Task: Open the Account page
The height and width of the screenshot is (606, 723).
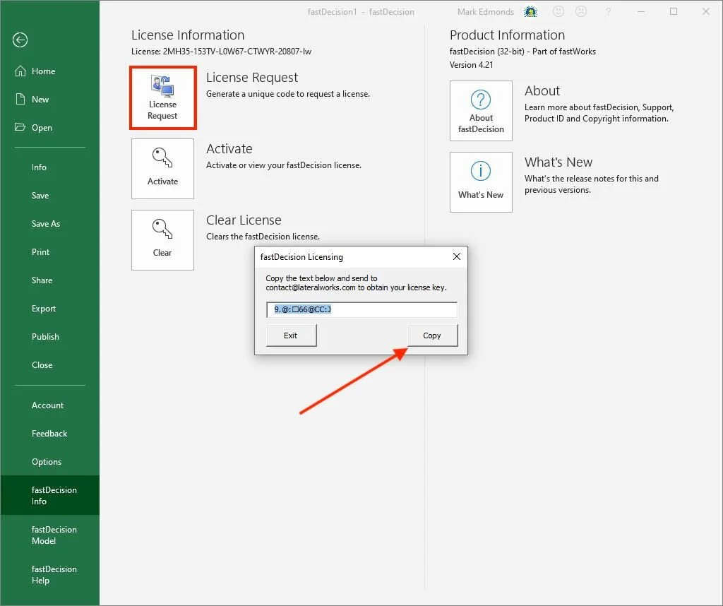Action: click(x=47, y=405)
